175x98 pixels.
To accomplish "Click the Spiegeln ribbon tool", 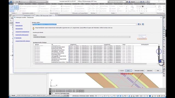I will pyautogui.click(x=113, y=9).
